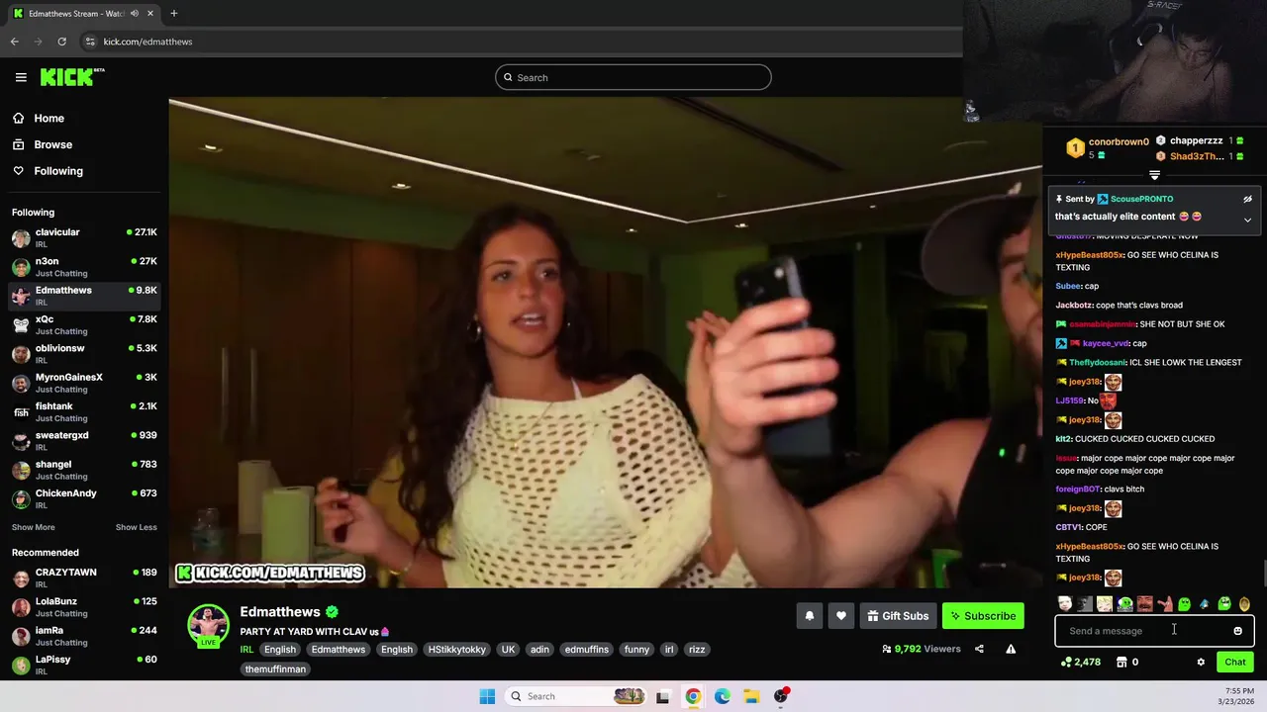Open a new Chrome tab
The image size is (1267, 712).
pyautogui.click(x=174, y=13)
